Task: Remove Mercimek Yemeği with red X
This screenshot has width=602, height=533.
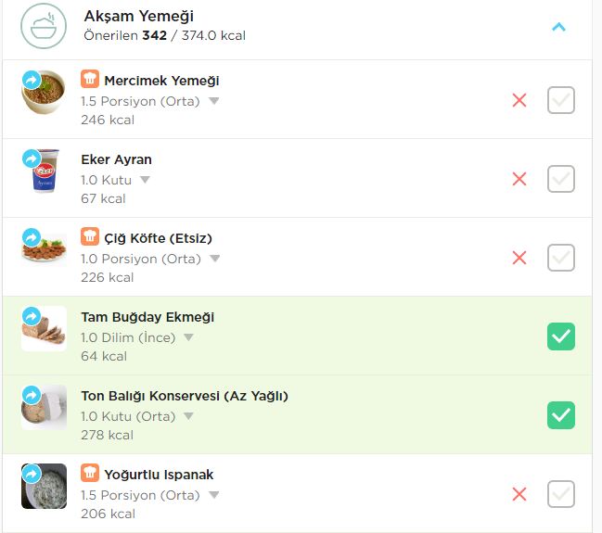Action: [519, 100]
